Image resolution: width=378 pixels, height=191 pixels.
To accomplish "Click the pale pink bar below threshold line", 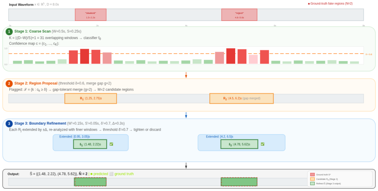I will point(253,59).
